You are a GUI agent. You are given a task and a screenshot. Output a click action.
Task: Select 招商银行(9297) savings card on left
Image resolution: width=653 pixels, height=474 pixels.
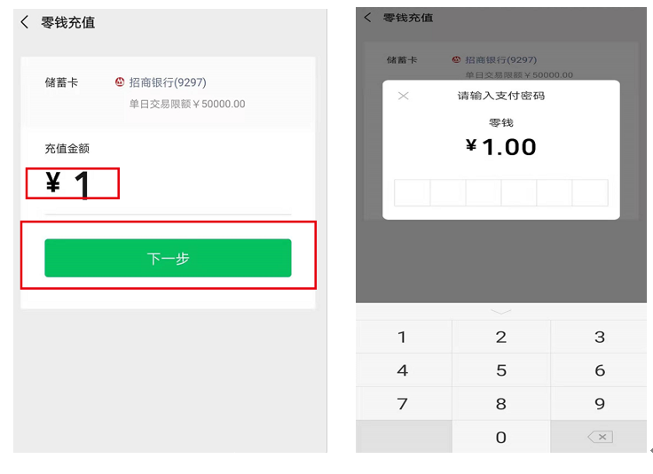click(168, 82)
